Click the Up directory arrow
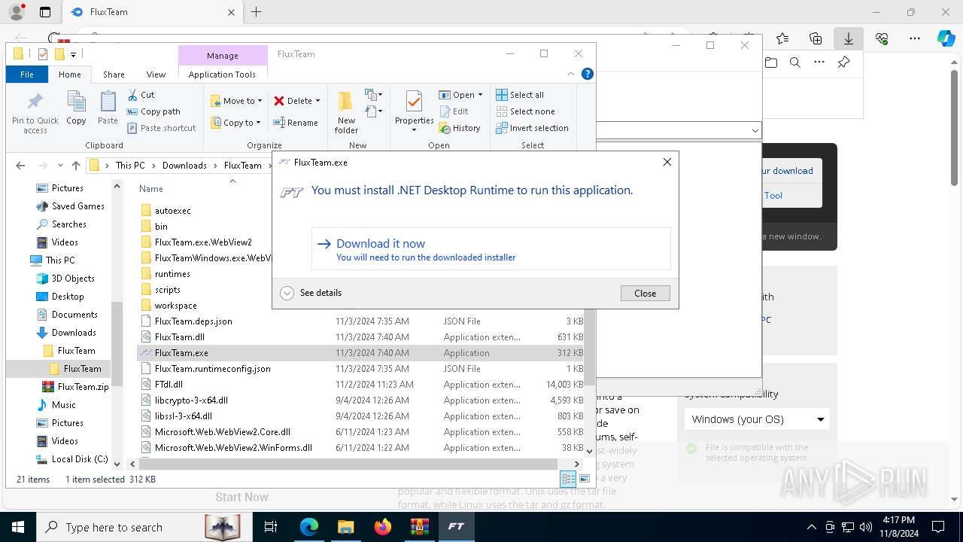The width and height of the screenshot is (963, 542). tap(75, 166)
